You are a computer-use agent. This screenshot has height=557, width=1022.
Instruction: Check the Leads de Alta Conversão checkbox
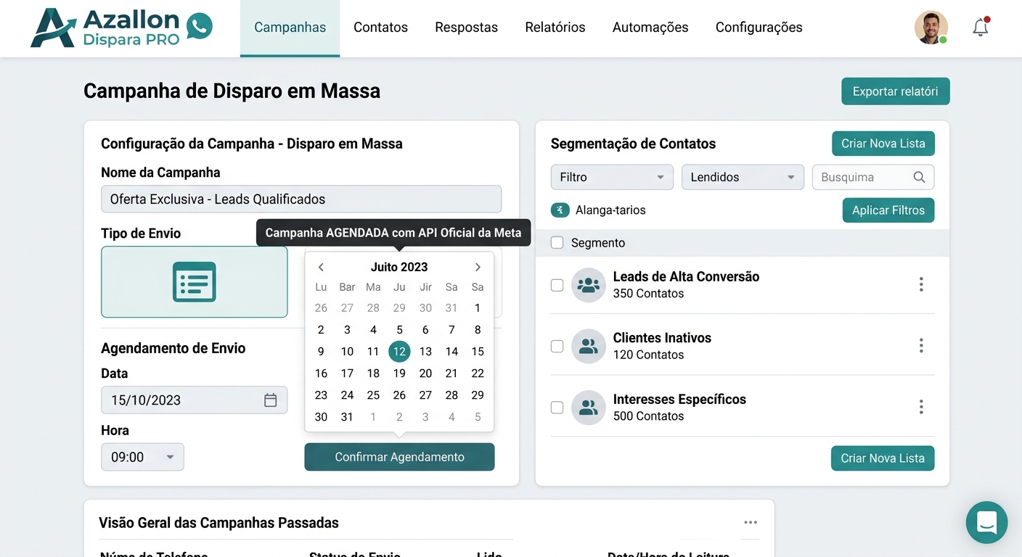pyautogui.click(x=557, y=285)
